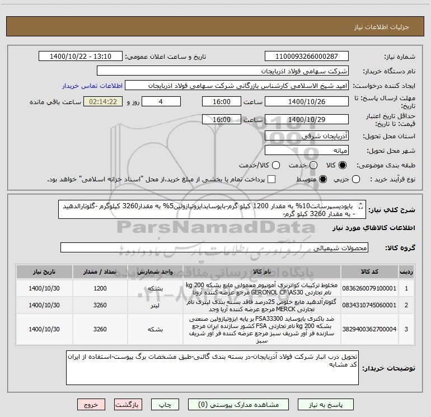Screen dimensions: 431x417
Task: Click the GERONOL CF\AS30 product name cell
Action: point(262,288)
